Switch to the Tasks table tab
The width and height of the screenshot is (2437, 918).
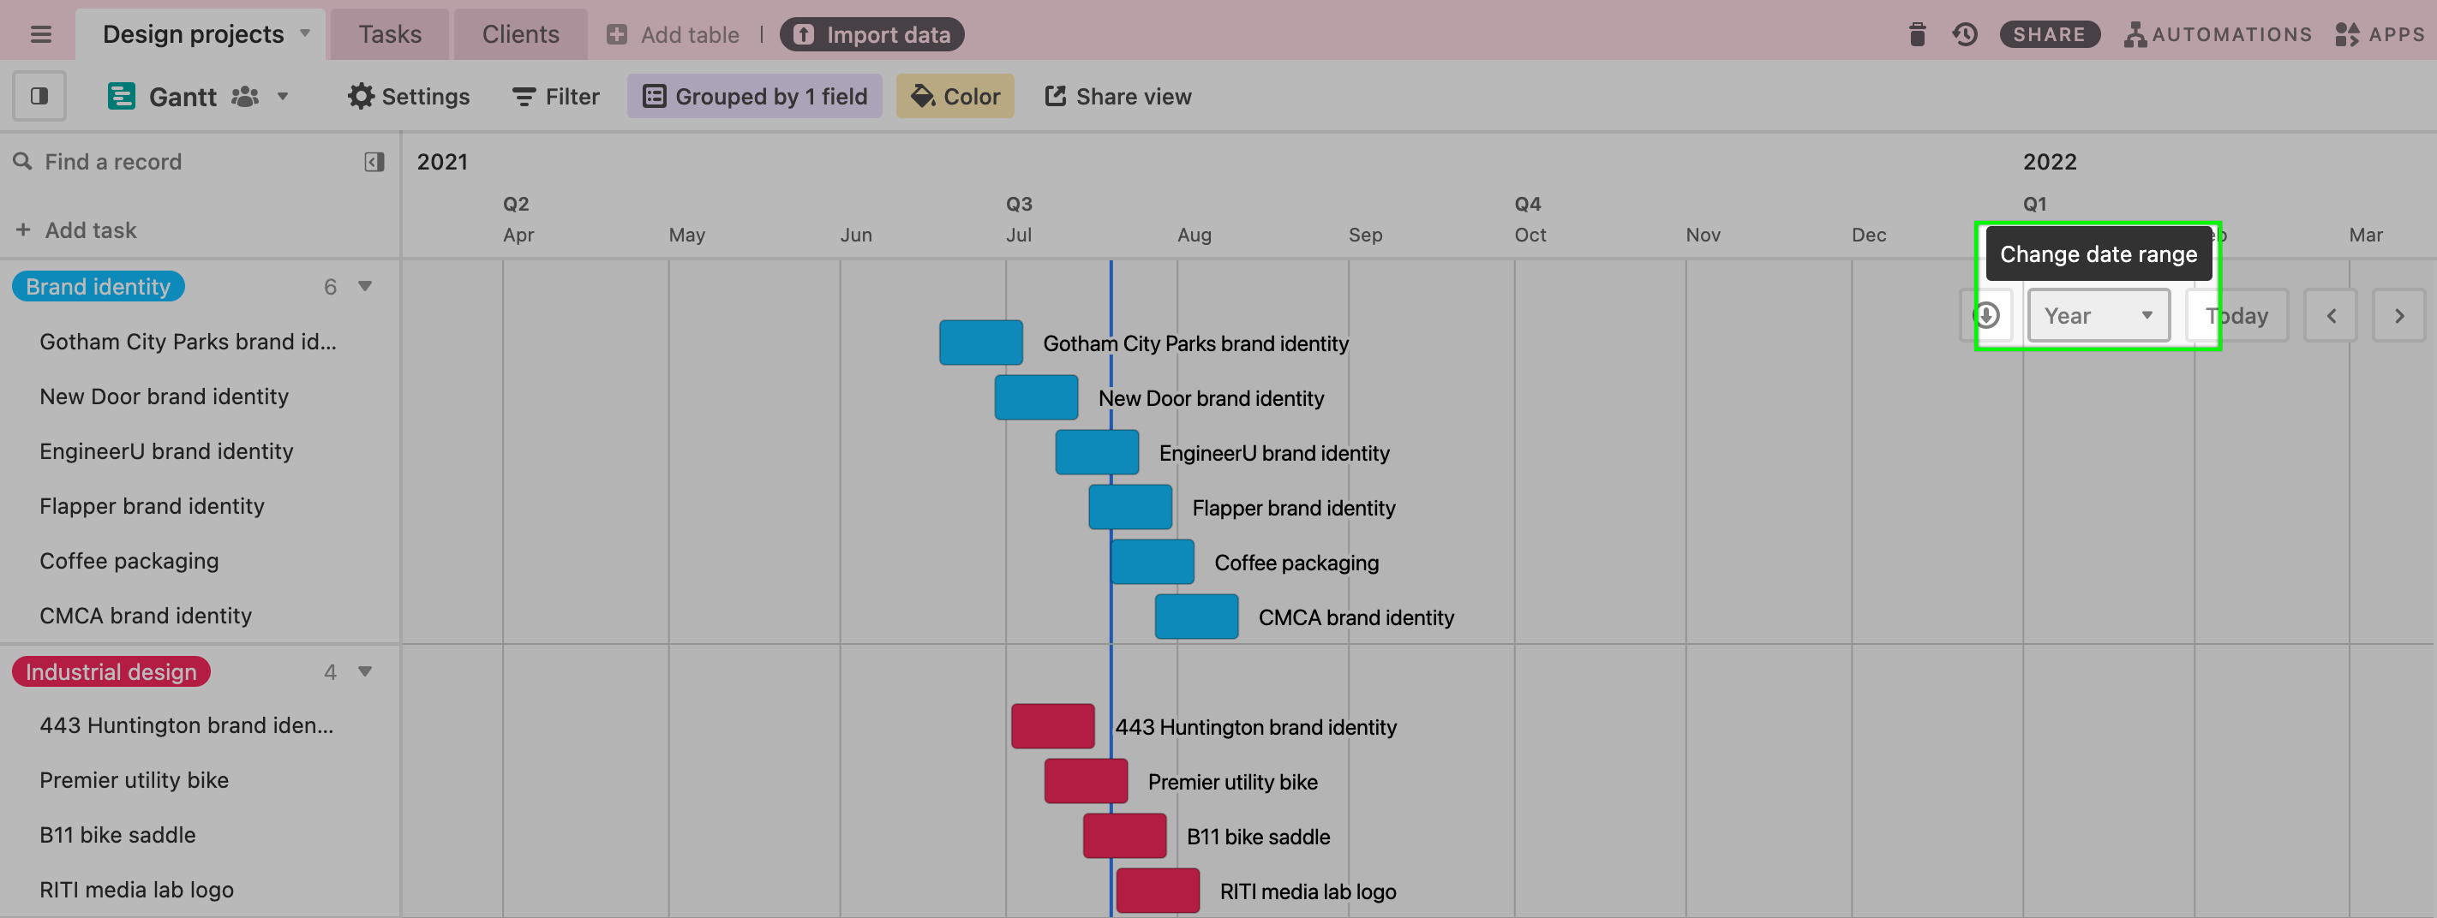coord(390,35)
